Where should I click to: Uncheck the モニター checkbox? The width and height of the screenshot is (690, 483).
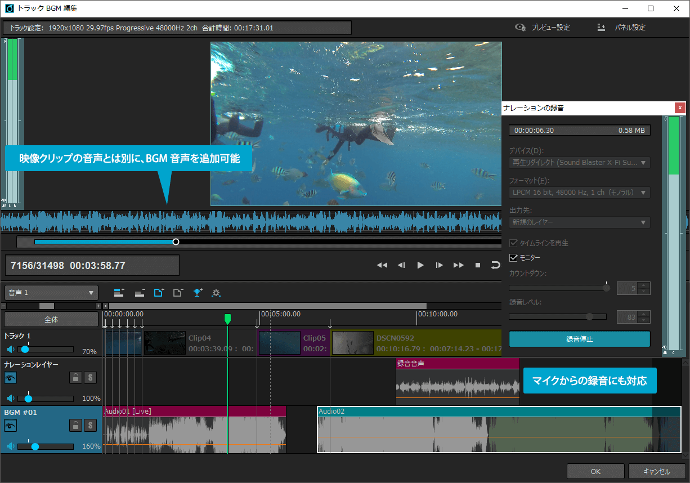(514, 258)
